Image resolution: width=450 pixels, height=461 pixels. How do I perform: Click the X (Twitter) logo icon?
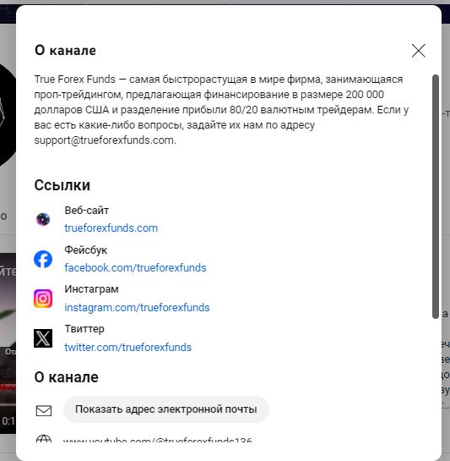point(43,338)
